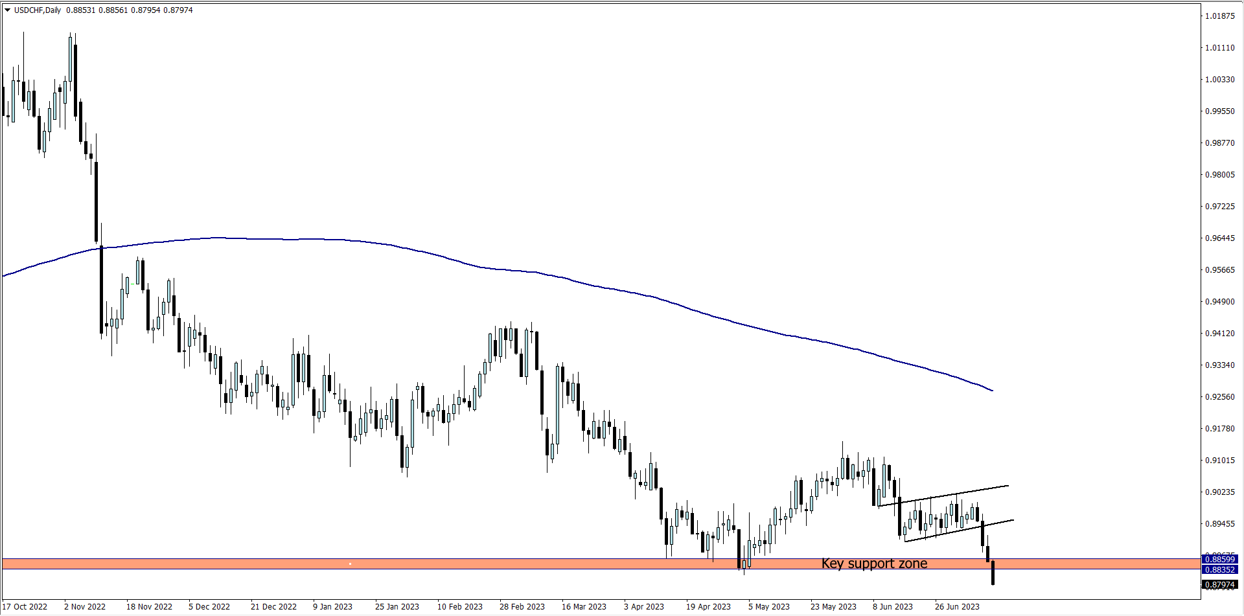The image size is (1244, 616).
Task: Click the 0.90235 price axis label
Action: (1219, 492)
